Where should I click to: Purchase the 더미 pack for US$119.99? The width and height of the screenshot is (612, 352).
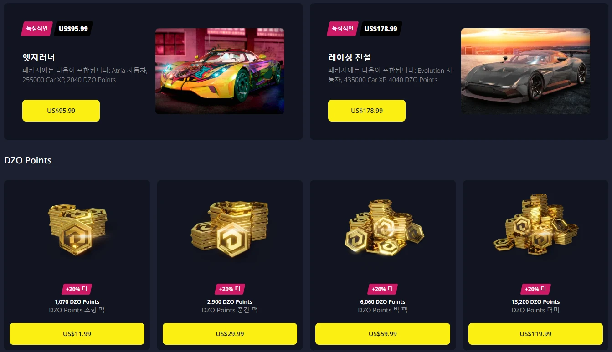click(x=535, y=334)
